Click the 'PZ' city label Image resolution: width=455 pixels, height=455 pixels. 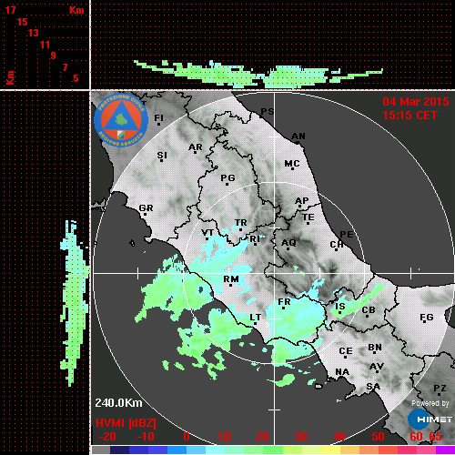click(x=440, y=389)
